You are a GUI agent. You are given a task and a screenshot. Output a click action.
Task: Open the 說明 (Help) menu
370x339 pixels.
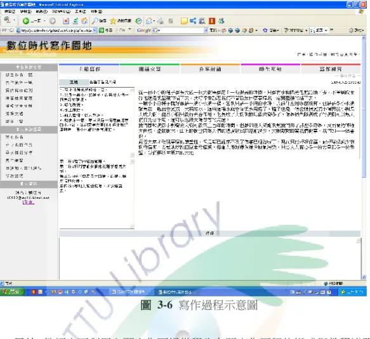click(96, 11)
